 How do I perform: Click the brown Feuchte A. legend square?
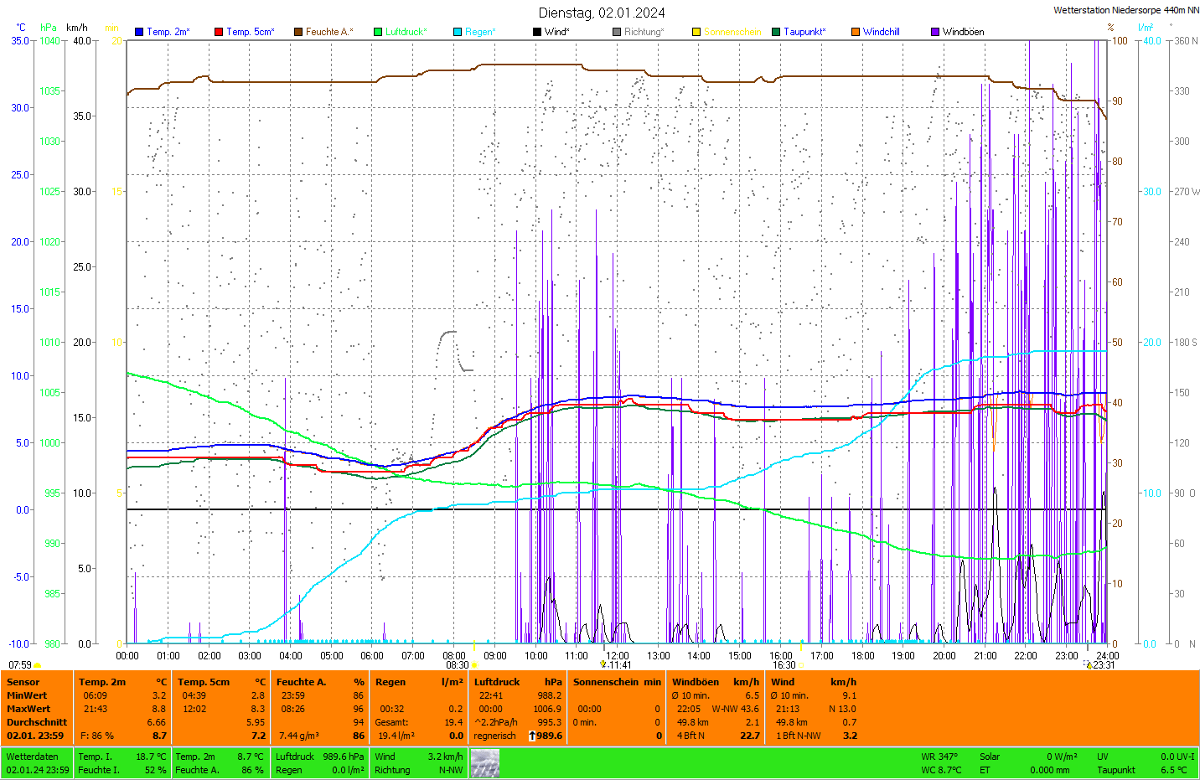pos(298,32)
